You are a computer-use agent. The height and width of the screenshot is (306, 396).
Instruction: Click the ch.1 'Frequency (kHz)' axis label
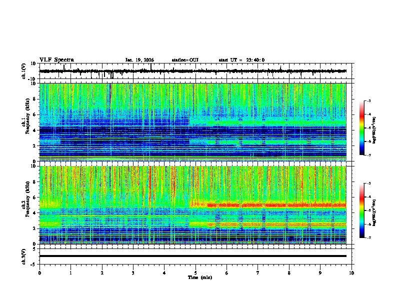(27, 116)
